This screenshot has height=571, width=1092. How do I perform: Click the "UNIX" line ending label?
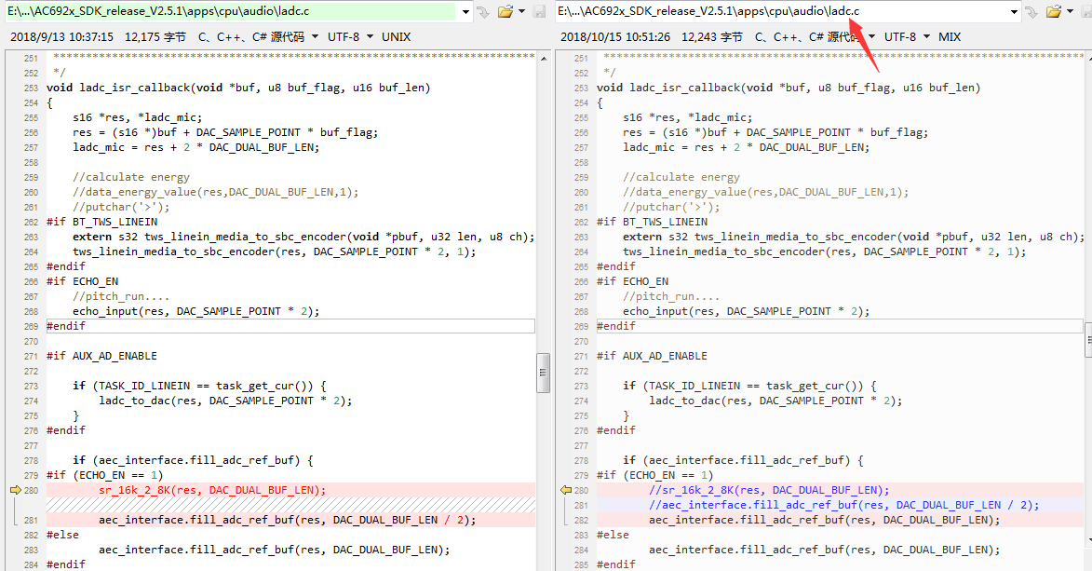click(397, 37)
